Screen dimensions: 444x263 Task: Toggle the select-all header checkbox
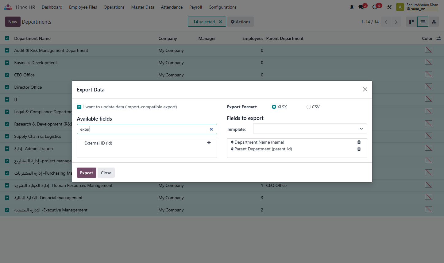coord(7,38)
